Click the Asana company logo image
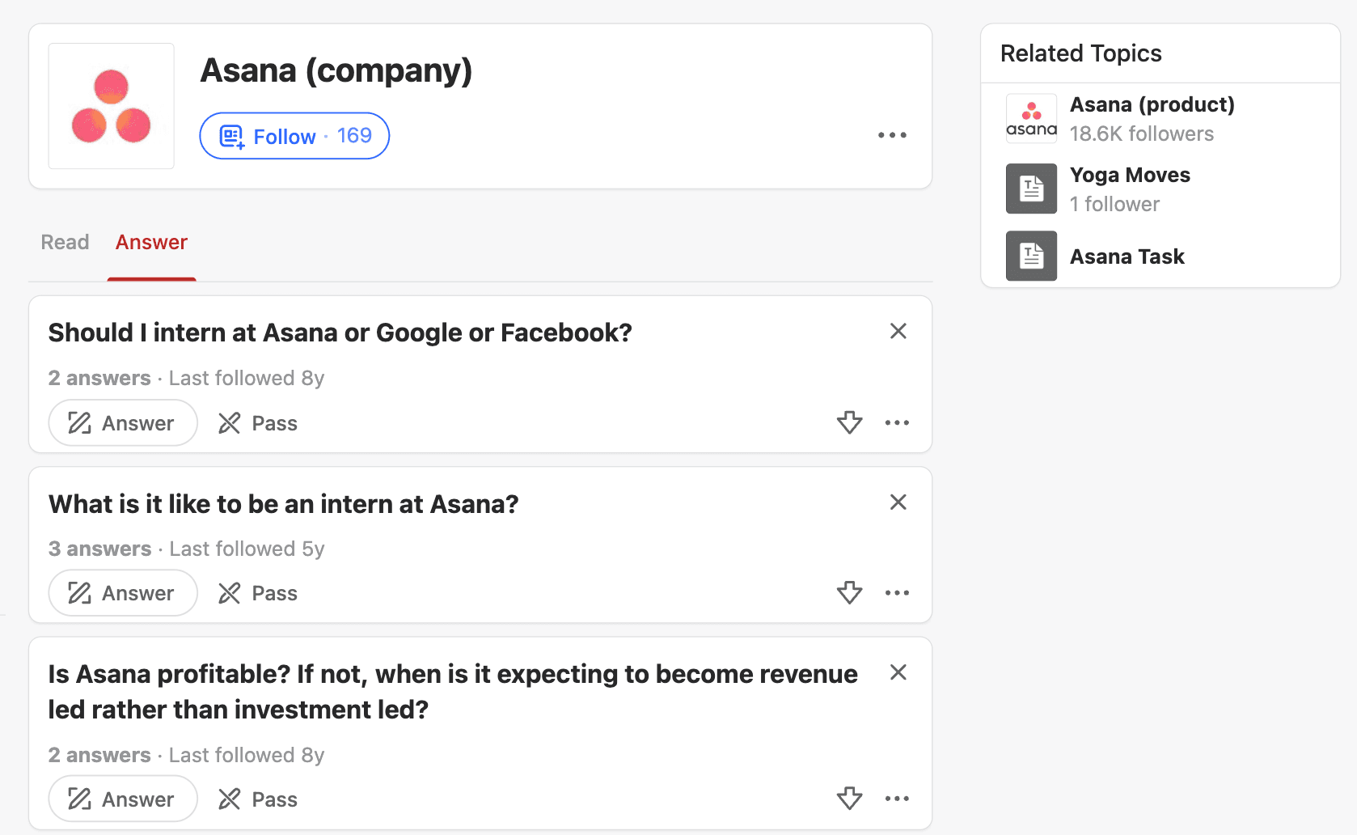Viewport: 1357px width, 835px height. (x=112, y=106)
